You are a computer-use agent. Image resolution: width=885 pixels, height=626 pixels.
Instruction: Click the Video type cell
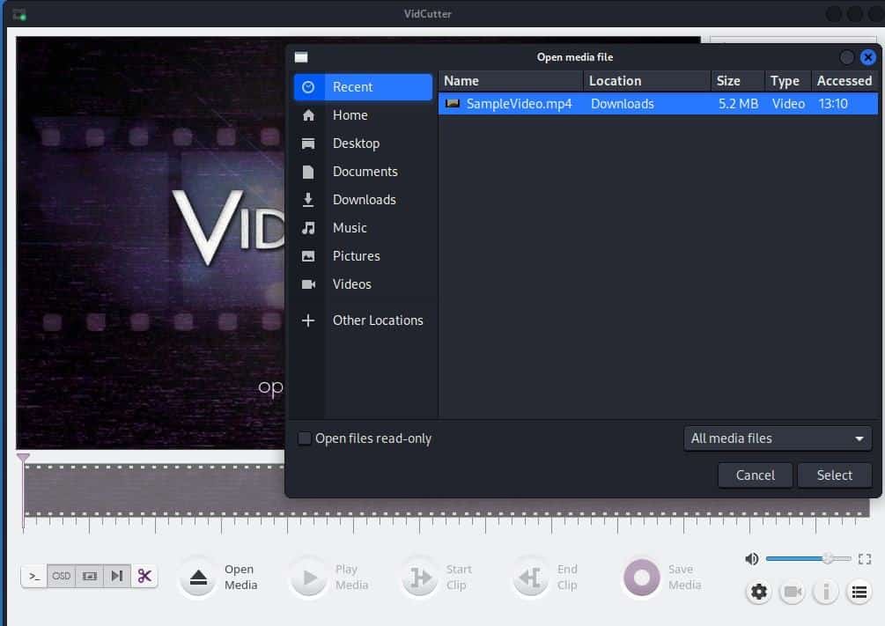788,104
